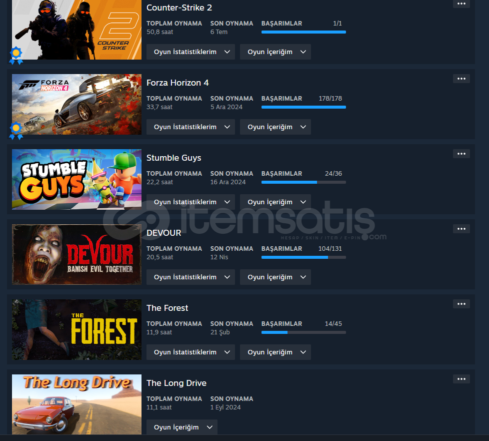Open the three-dot menu for Forza Horizon 4
This screenshot has width=489, height=441.
tap(461, 79)
